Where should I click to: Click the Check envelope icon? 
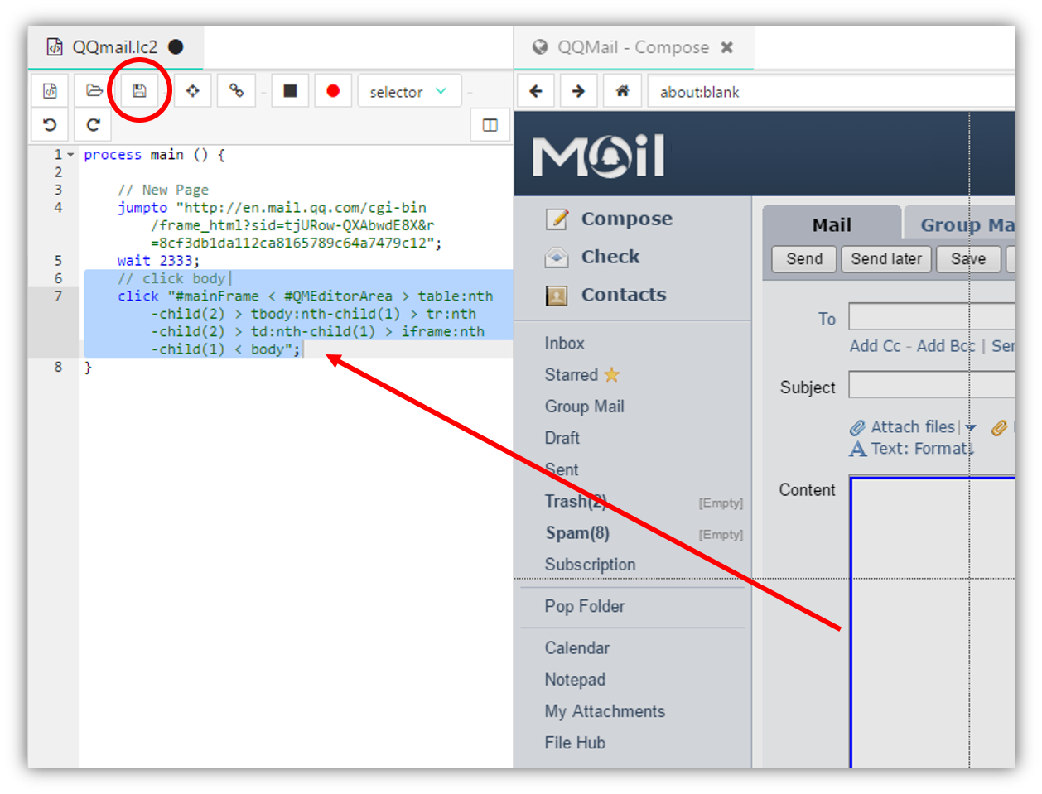pos(557,257)
